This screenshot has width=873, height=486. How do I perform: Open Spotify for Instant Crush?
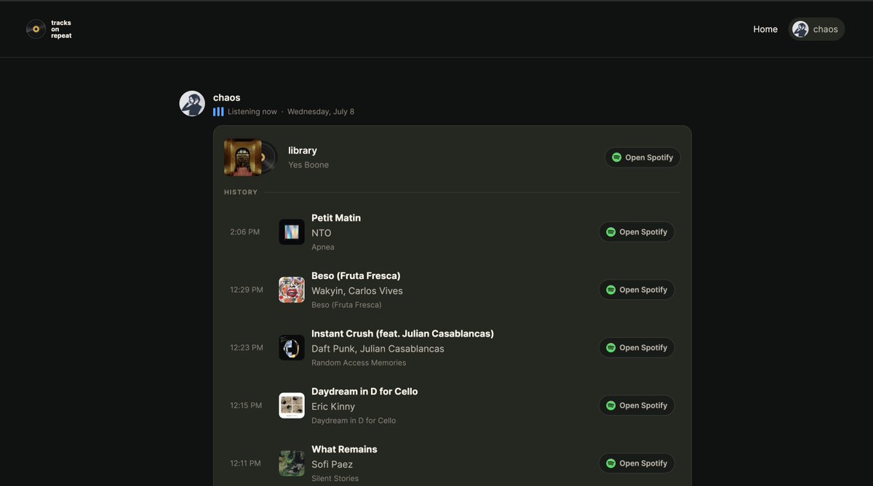(x=637, y=347)
